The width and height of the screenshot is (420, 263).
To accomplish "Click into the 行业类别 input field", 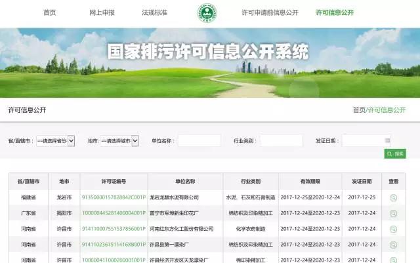I will pyautogui.click(x=281, y=140).
